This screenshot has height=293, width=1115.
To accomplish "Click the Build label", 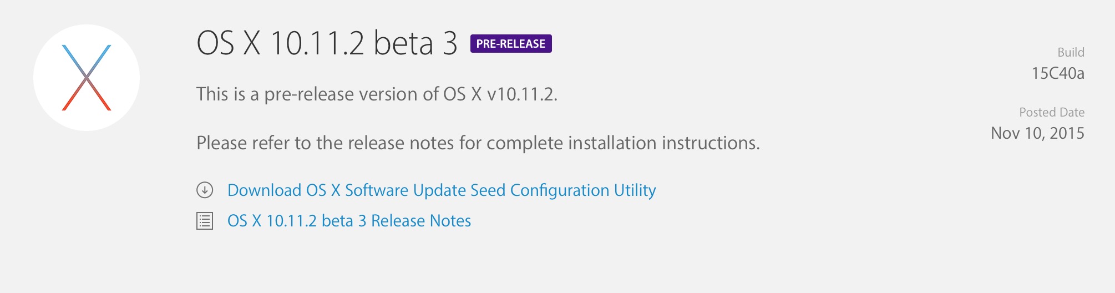I will (x=1071, y=52).
